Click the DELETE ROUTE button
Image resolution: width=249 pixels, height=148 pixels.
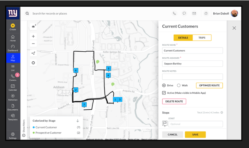point(174,102)
